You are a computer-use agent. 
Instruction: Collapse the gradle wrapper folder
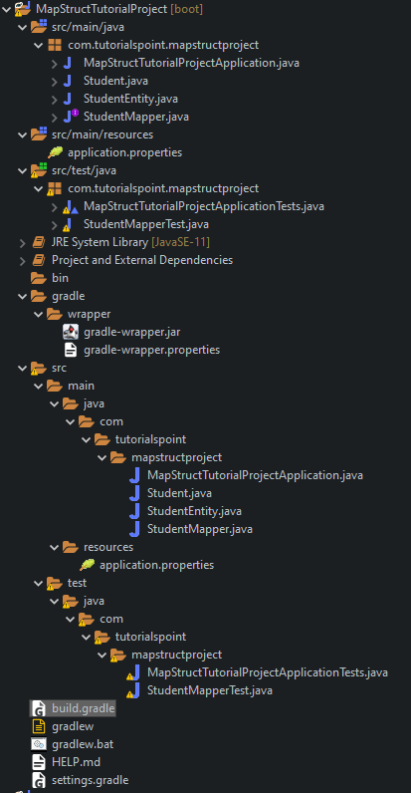pyautogui.click(x=38, y=314)
